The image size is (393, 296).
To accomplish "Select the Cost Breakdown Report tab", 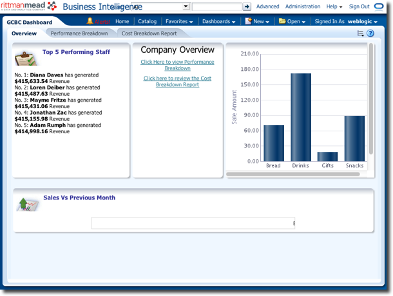I will click(x=149, y=33).
